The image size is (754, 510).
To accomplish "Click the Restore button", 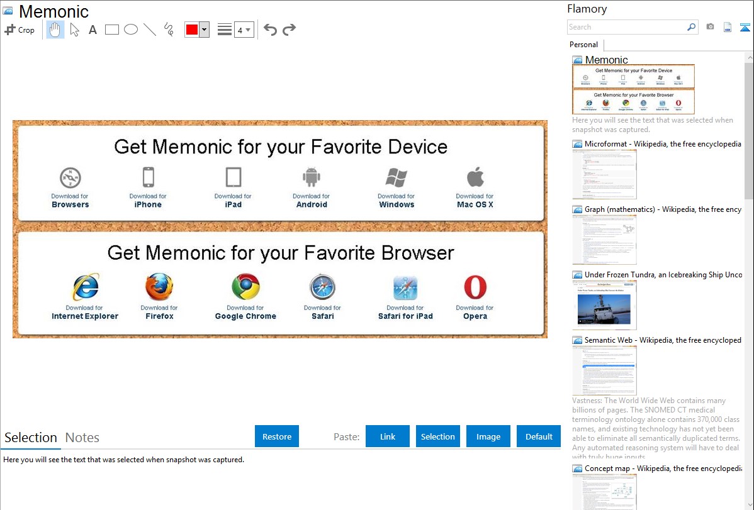I will pyautogui.click(x=277, y=436).
